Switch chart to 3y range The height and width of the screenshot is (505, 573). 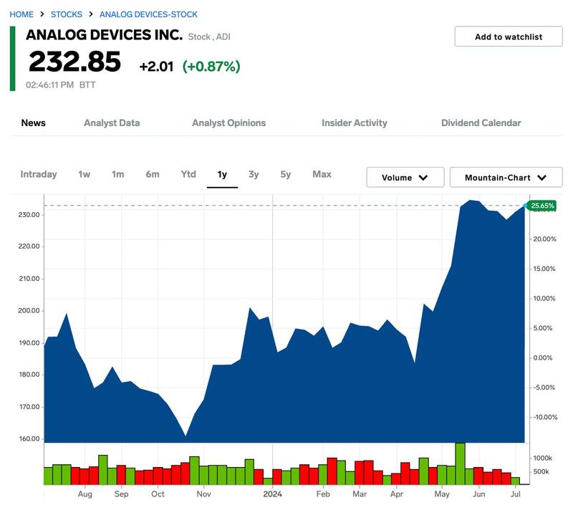[254, 174]
